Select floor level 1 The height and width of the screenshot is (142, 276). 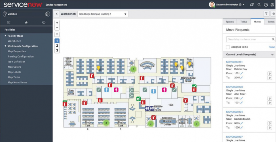click(x=57, y=41)
